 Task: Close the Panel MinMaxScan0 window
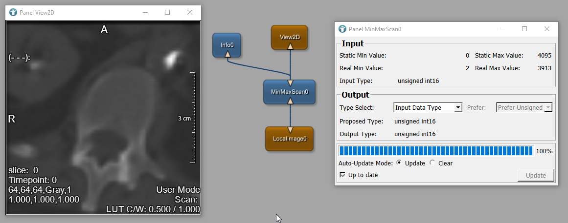click(x=547, y=29)
